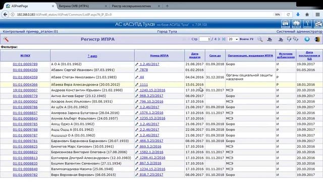Open the magnifier search tool in toolbar
323x182 pixels.
(260, 39)
